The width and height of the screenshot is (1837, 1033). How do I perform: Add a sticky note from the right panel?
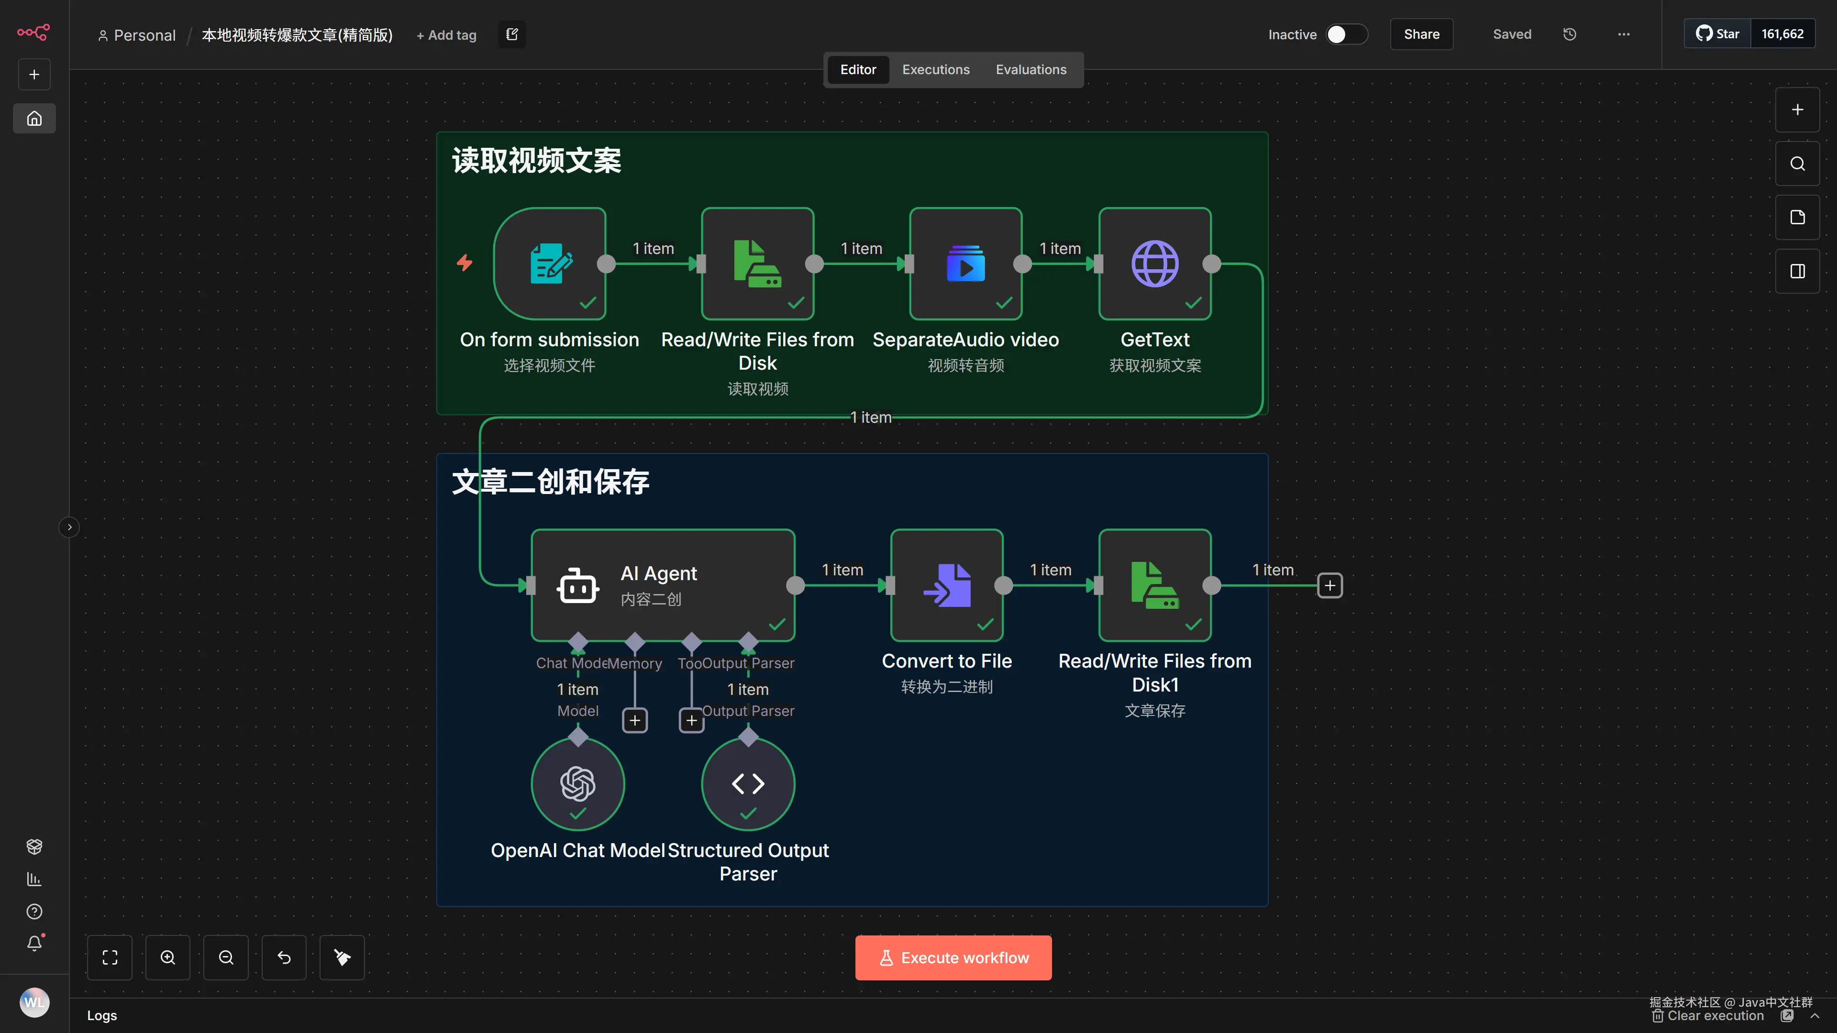click(1797, 218)
